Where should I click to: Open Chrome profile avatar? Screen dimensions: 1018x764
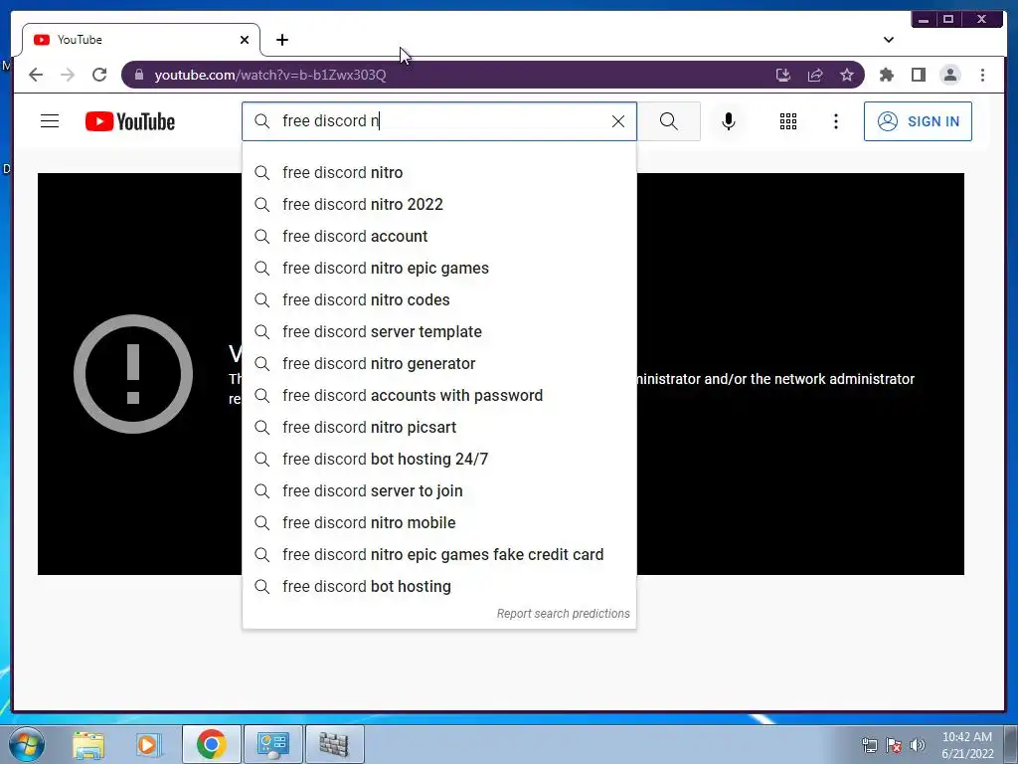(949, 75)
